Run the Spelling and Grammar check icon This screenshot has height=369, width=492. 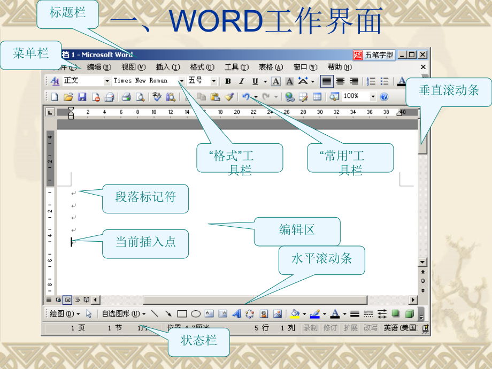157,97
